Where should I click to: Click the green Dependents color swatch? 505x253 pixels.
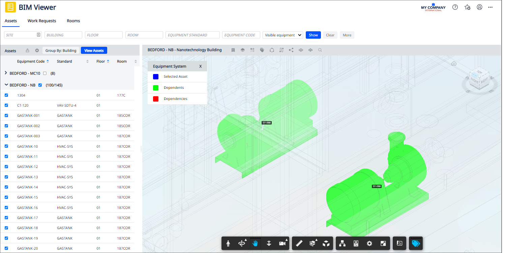(x=156, y=88)
